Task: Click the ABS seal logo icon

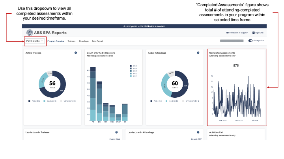Action: [x=30, y=33]
